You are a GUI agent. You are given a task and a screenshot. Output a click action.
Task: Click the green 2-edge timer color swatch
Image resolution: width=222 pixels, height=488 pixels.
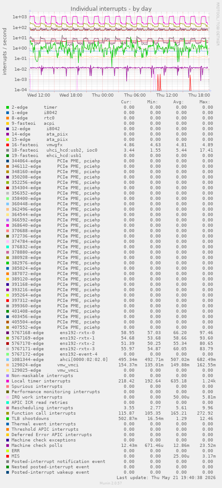[8, 107]
